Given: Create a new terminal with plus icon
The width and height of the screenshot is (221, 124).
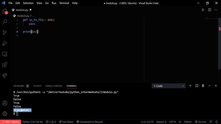Looking at the screenshot, I should coord(190,86).
